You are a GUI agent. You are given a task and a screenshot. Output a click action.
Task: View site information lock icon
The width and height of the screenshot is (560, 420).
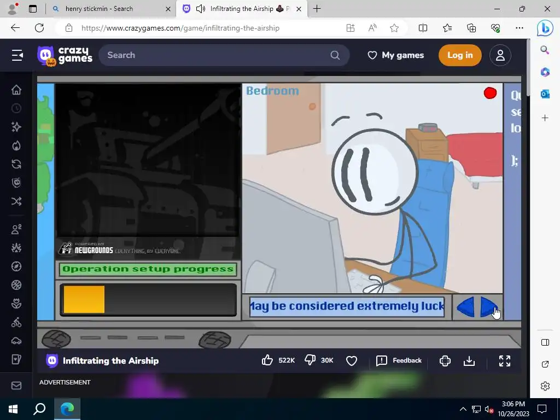pyautogui.click(x=69, y=28)
